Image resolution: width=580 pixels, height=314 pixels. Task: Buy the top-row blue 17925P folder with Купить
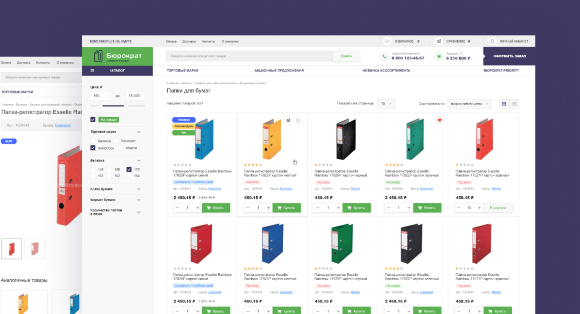(216, 208)
